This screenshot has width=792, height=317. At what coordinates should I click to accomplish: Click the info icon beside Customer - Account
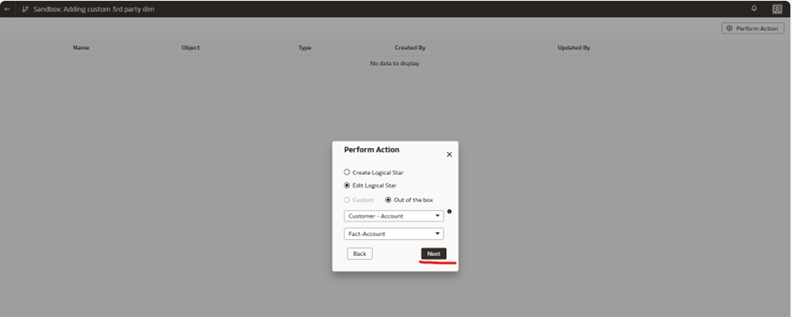(450, 212)
